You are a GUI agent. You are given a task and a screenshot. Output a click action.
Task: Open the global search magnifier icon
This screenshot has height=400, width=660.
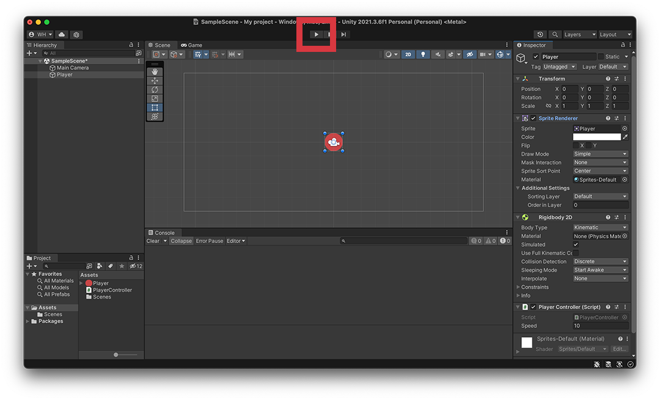tap(555, 34)
